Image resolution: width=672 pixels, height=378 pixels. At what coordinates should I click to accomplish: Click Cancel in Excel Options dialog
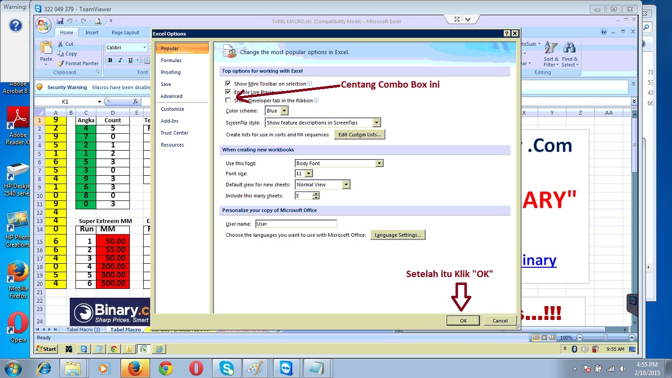click(x=500, y=320)
